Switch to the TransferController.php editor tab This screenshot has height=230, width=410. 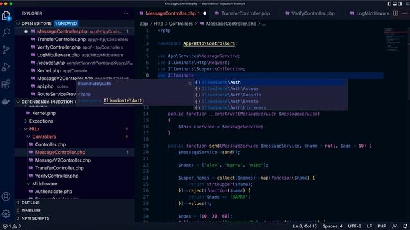click(245, 13)
